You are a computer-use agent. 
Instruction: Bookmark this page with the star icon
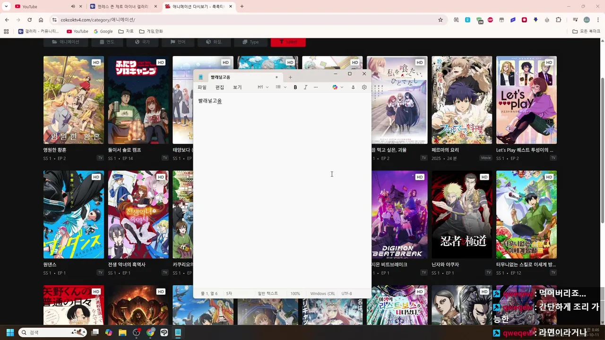coord(441,20)
